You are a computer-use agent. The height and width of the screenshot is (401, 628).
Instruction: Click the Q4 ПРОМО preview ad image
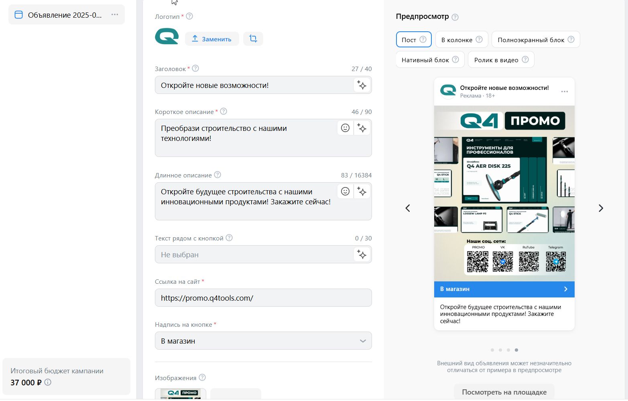[504, 193]
